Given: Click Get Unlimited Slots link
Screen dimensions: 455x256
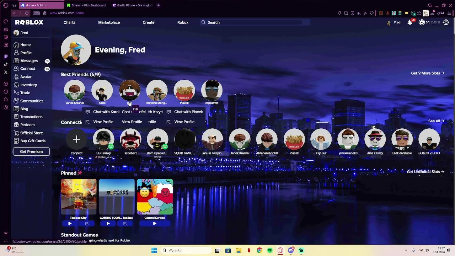Looking at the screenshot, I should pos(425,172).
